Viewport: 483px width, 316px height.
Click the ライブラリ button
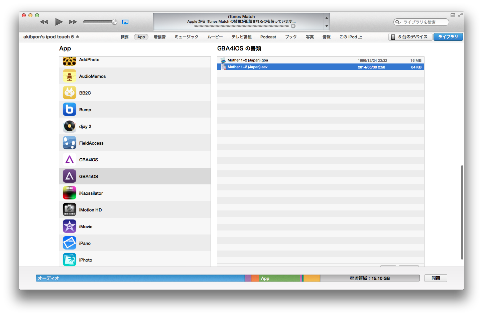click(x=448, y=37)
